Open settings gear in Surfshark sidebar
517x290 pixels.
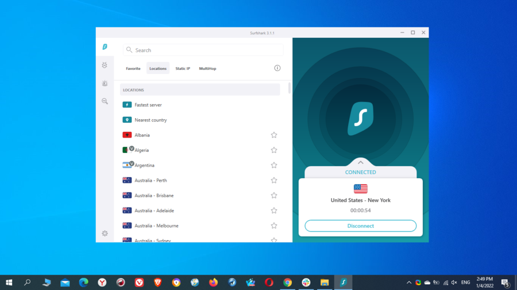(x=105, y=233)
